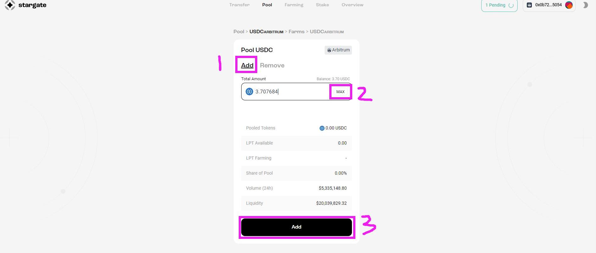Toggle dark mode moon icon
The width and height of the screenshot is (596, 253).
(585, 5)
